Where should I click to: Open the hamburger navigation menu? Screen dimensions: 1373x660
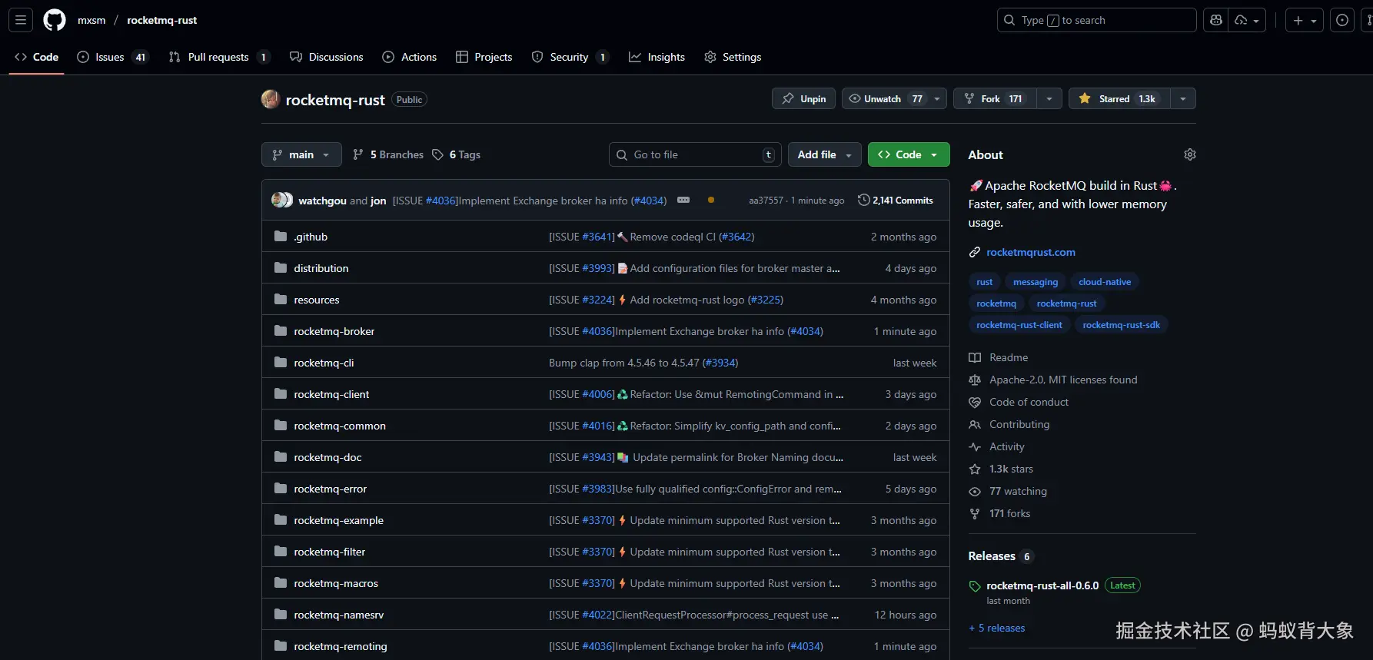(x=21, y=20)
